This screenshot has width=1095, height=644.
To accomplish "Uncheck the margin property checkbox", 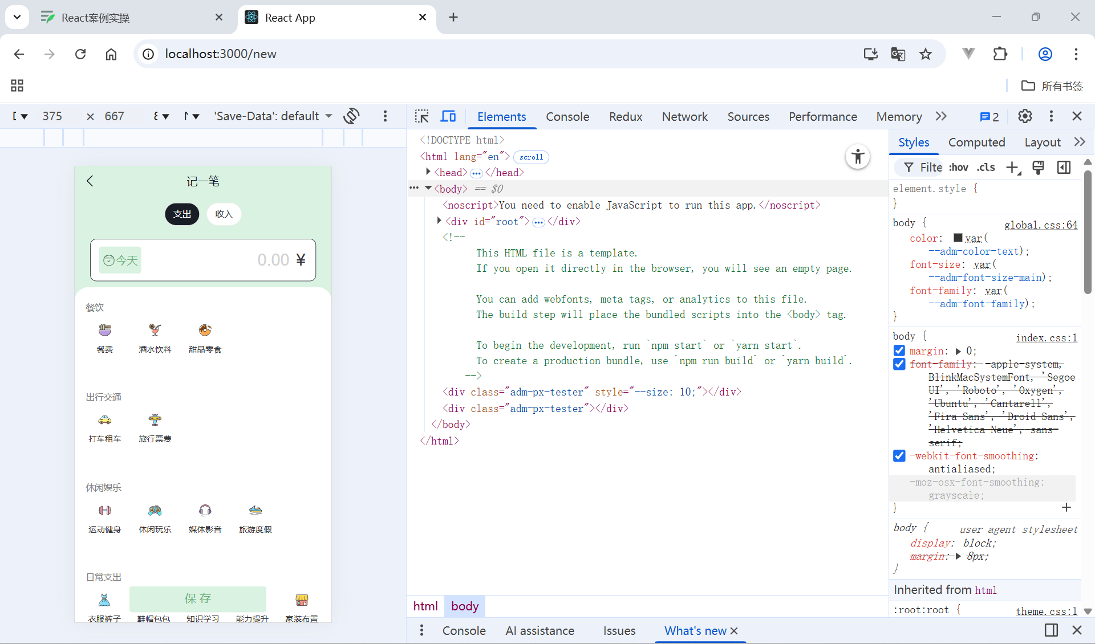I will click(x=899, y=351).
